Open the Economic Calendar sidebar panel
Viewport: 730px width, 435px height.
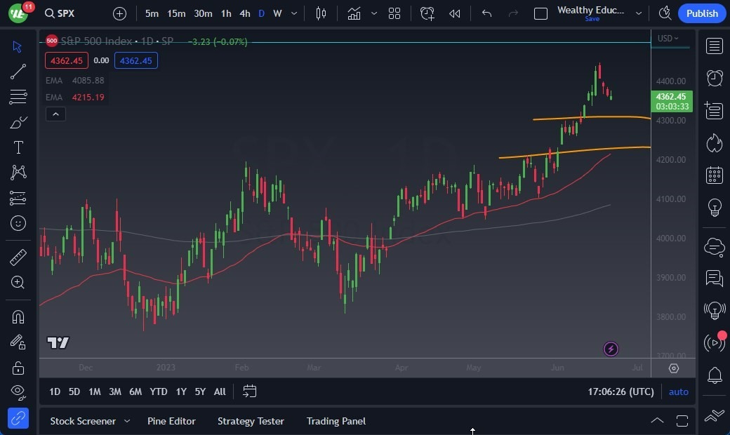[714, 175]
